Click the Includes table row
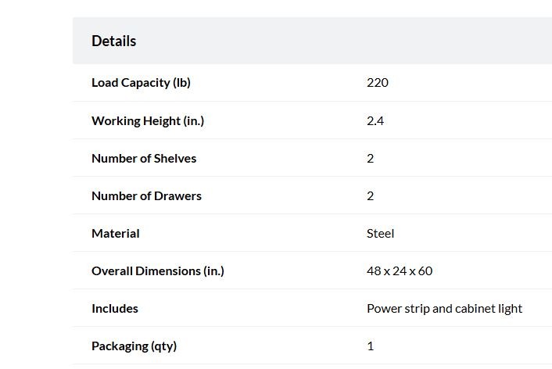Image resolution: width=552 pixels, height=369 pixels. click(x=312, y=309)
